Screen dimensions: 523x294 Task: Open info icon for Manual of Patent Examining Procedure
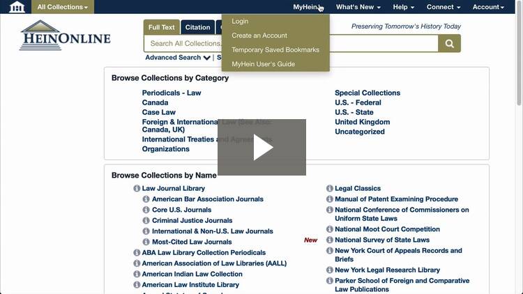click(x=330, y=199)
